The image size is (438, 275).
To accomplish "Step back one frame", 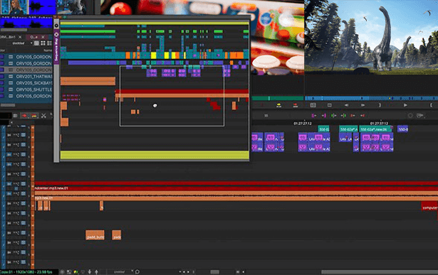I will [x=346, y=105].
